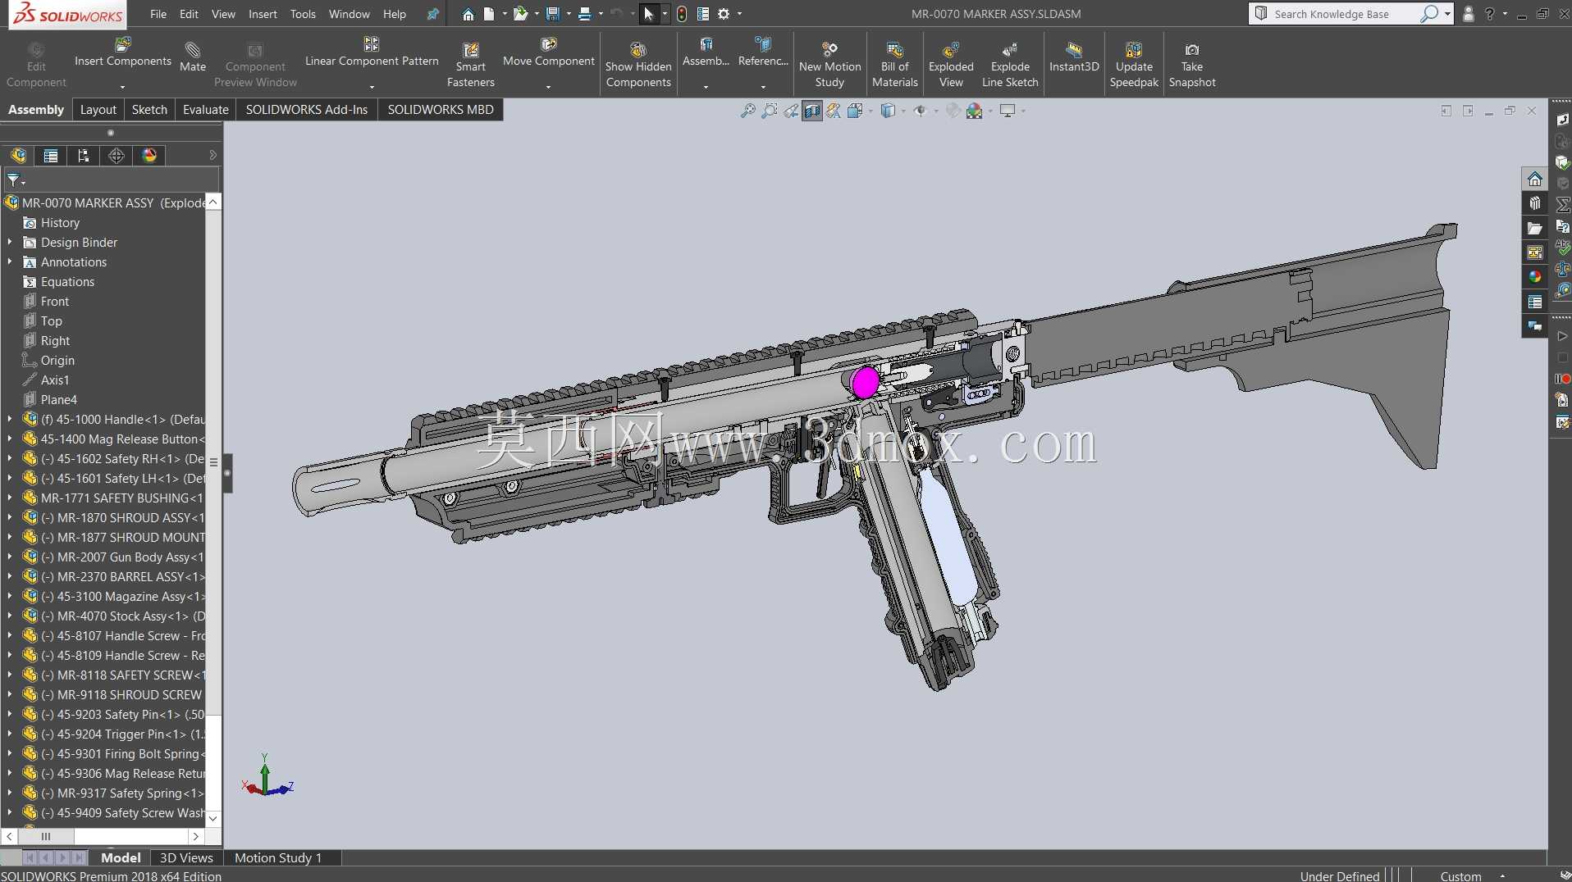Expand the Design Binder node

[10, 243]
